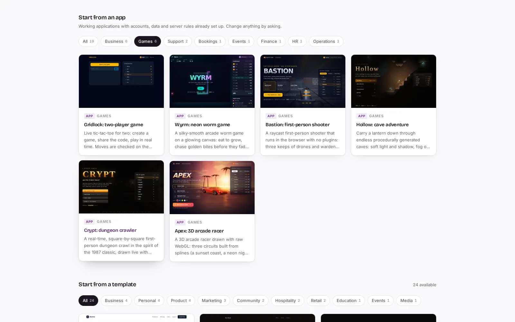Open Crypt: dungeon crawler title link

tap(110, 230)
